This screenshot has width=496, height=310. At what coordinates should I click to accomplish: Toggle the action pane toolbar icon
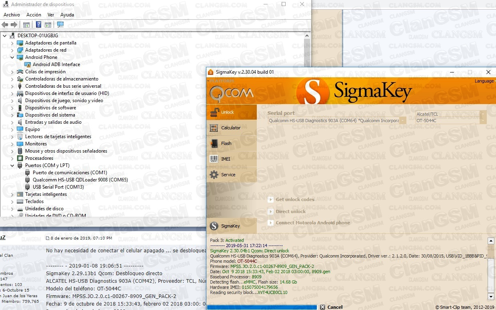pyautogui.click(x=48, y=24)
